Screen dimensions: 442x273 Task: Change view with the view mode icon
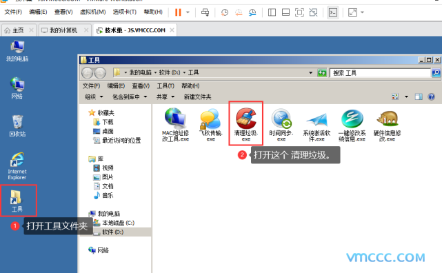(395, 97)
